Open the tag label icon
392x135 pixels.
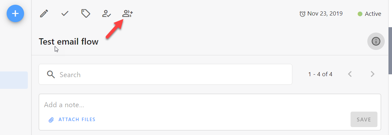point(86,14)
